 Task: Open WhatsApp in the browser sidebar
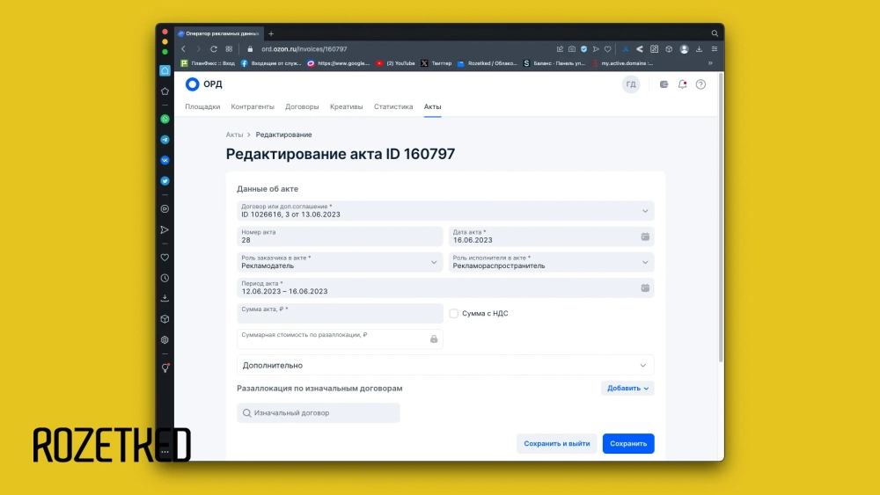(x=165, y=119)
